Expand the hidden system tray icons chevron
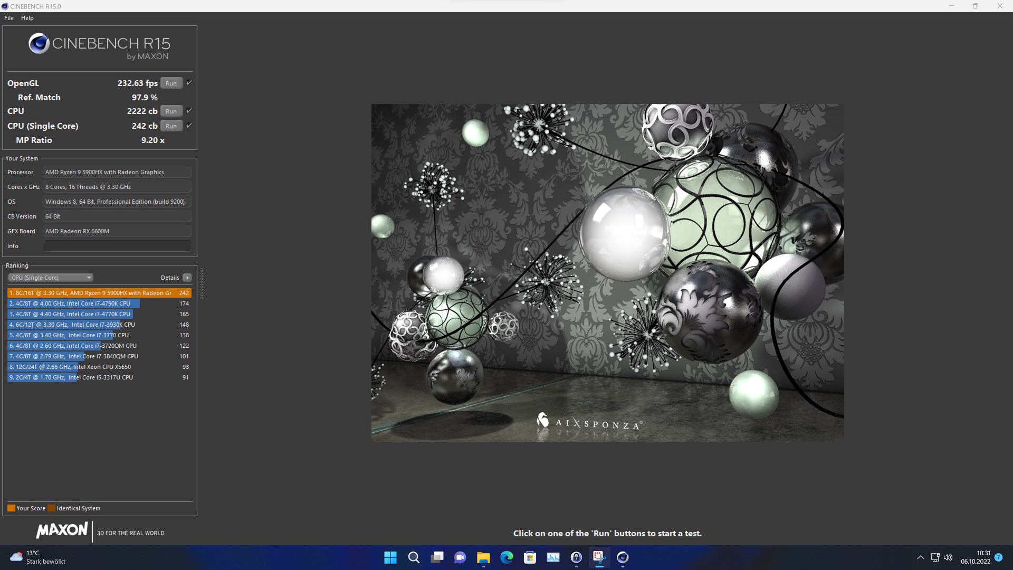Screen dimensions: 1013x570 pyautogui.click(x=921, y=557)
